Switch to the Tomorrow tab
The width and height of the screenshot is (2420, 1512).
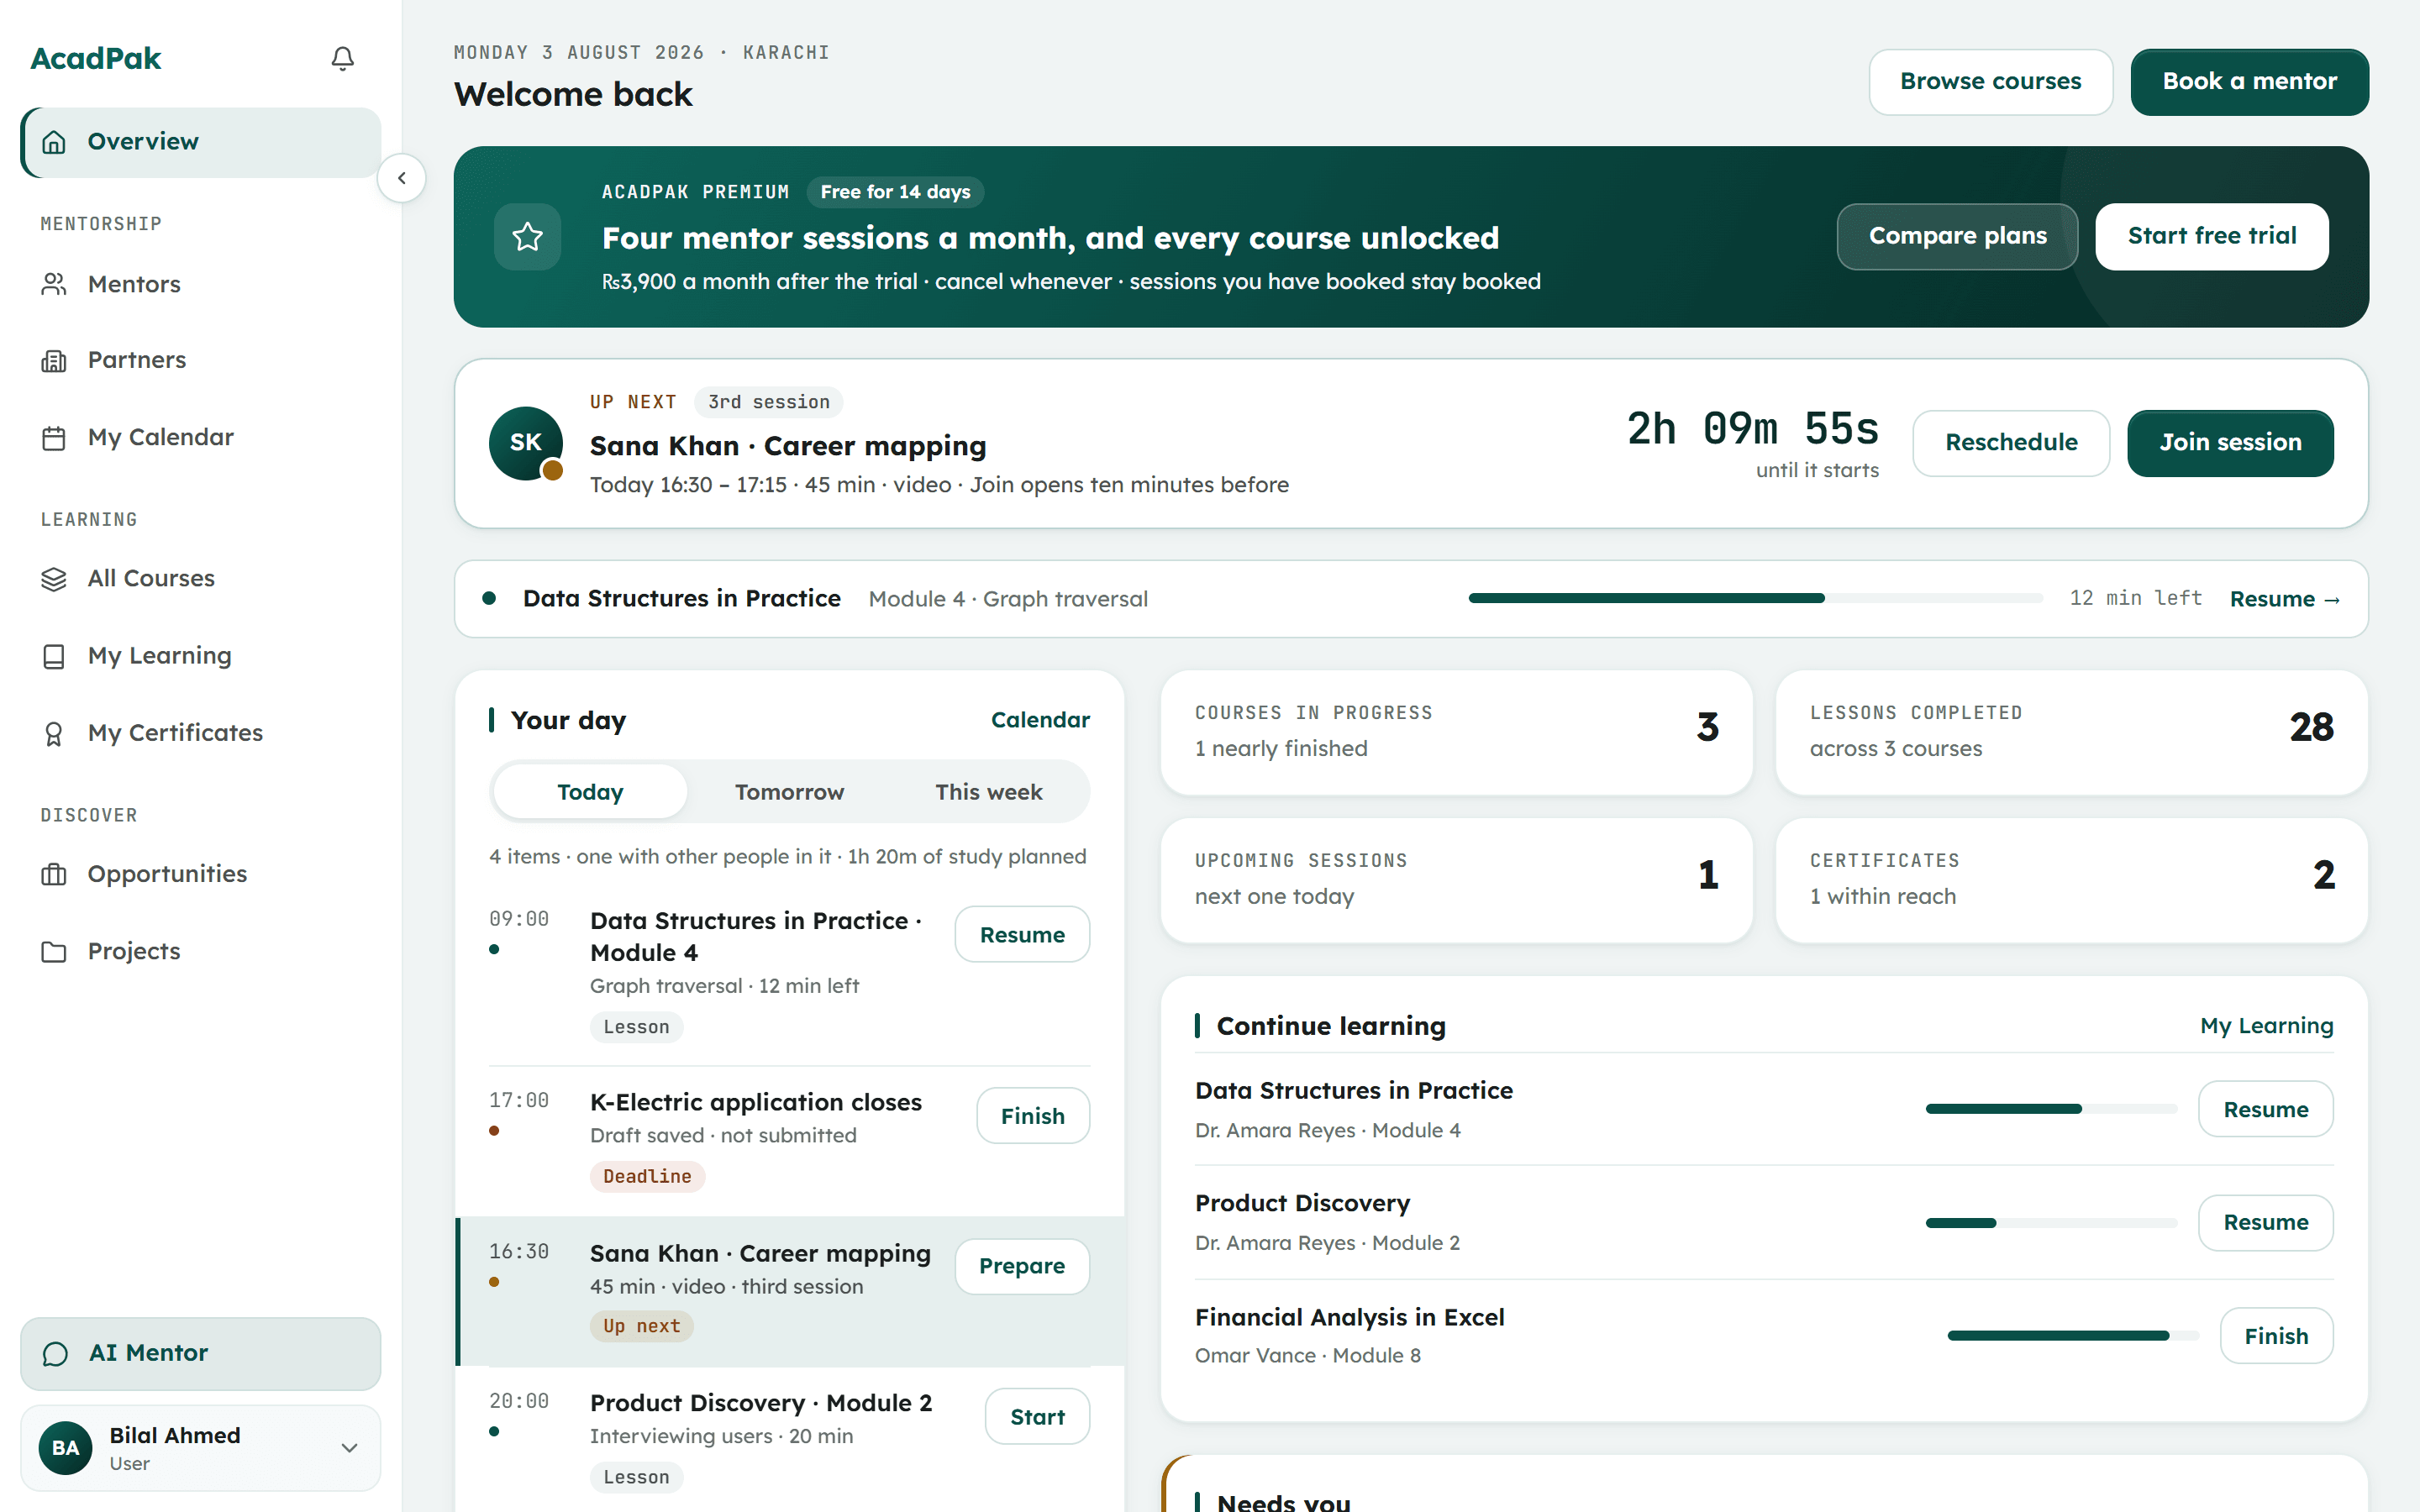[x=789, y=792]
